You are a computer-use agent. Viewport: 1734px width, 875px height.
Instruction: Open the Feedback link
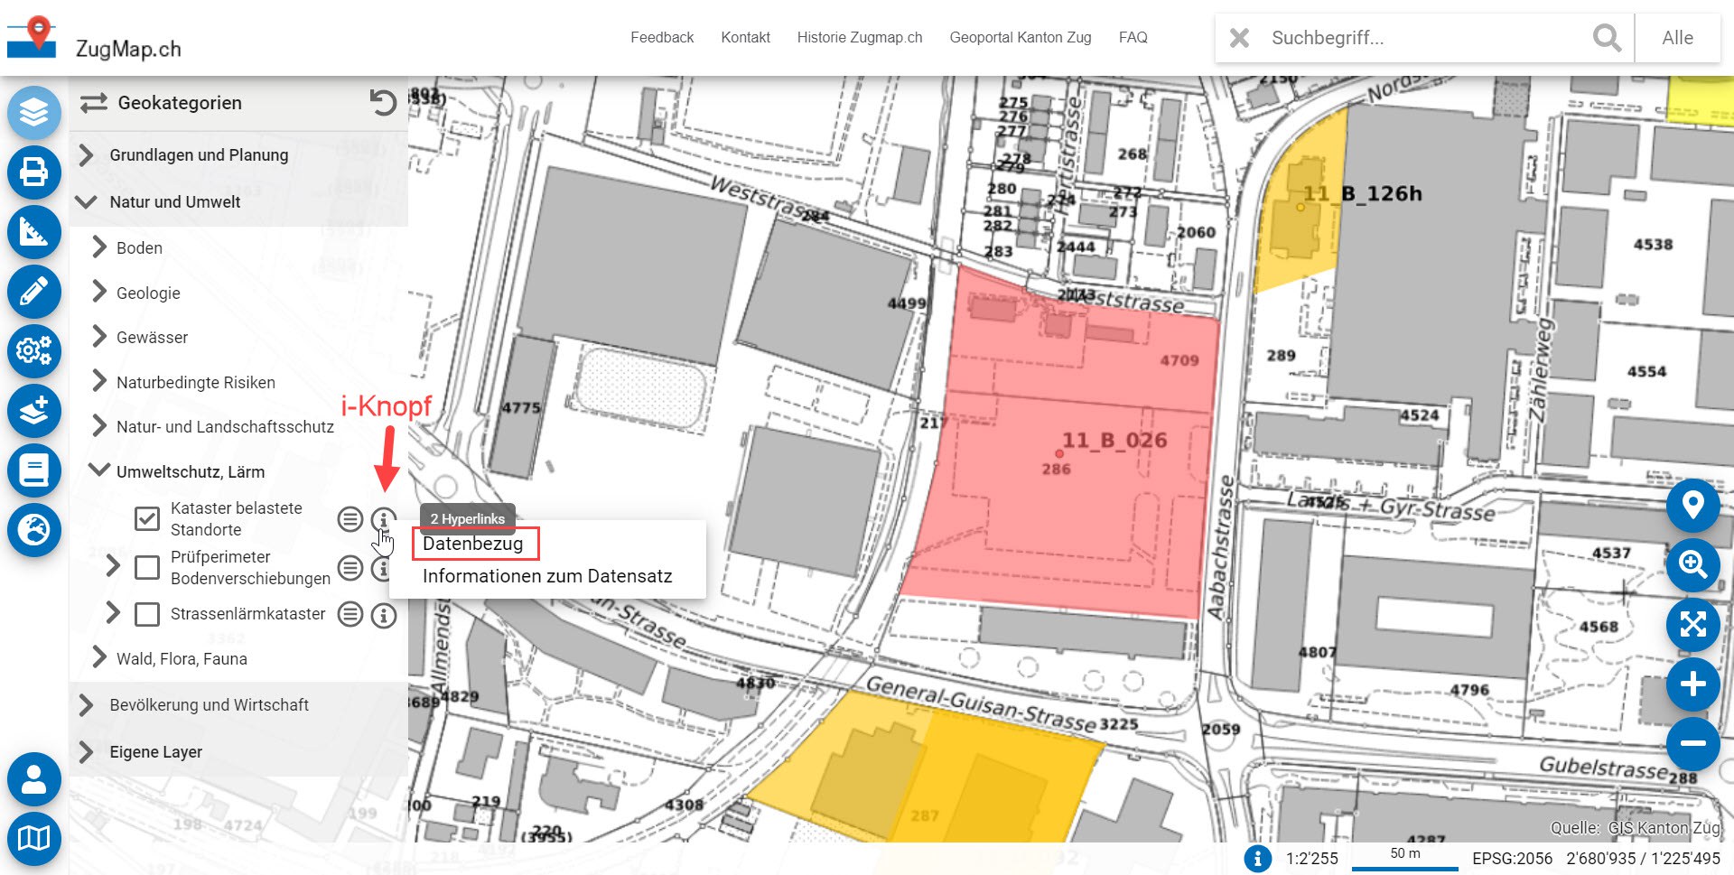[661, 37]
